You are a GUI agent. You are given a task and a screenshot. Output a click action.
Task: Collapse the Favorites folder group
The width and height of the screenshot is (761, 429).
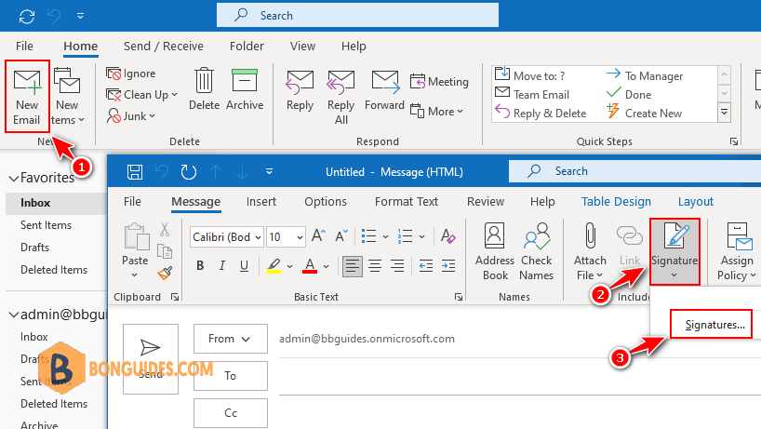pyautogui.click(x=14, y=179)
